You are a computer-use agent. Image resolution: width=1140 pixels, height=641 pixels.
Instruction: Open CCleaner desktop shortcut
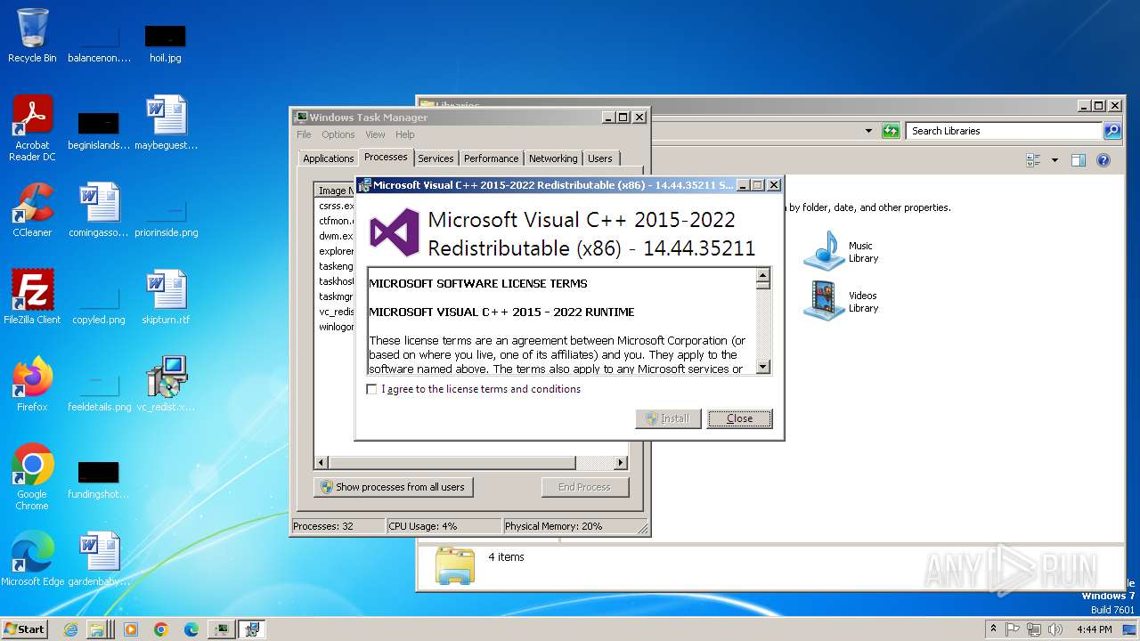(32, 210)
